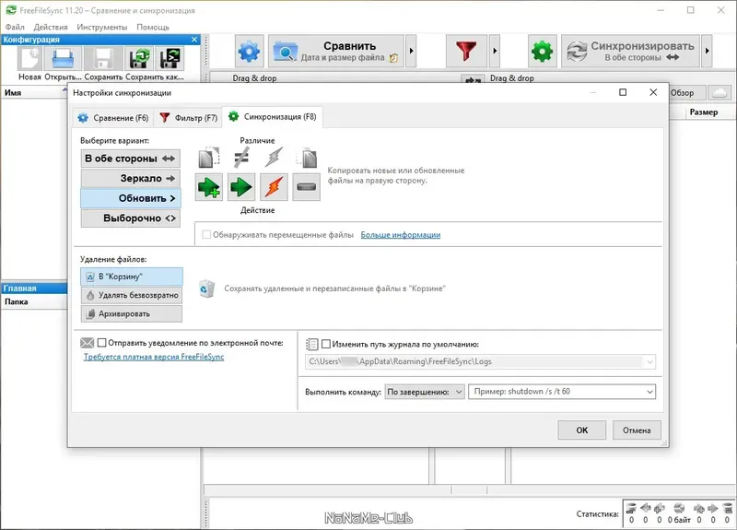This screenshot has height=530, width=737.
Task: Open the Инструменты menu
Action: click(102, 27)
